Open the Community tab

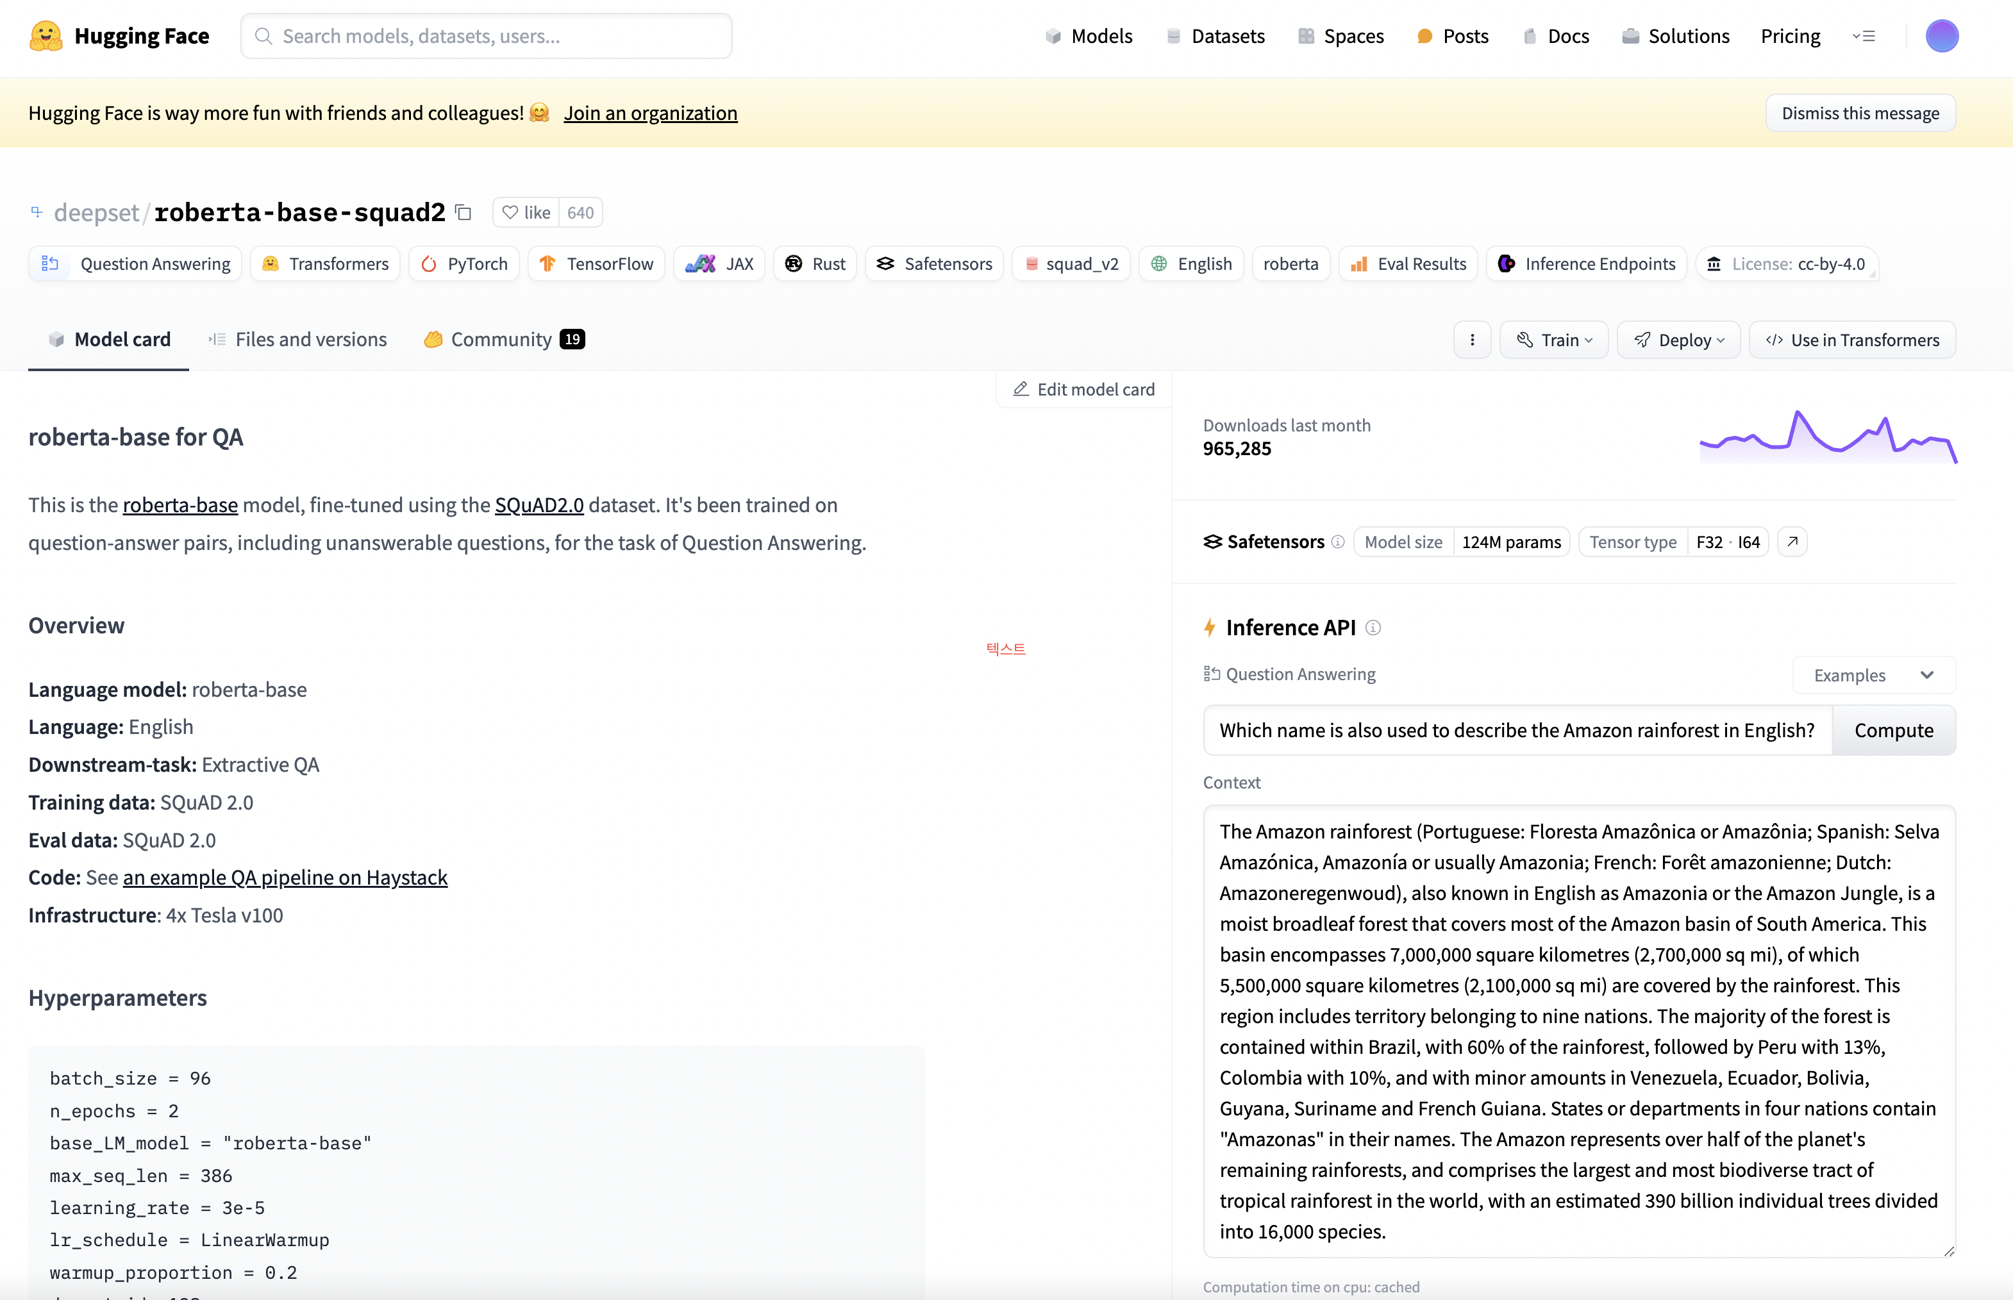point(504,339)
